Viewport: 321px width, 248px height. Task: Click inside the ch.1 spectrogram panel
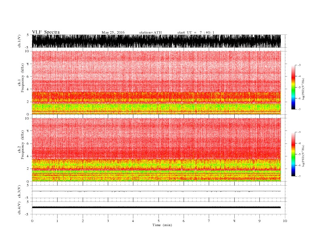pos(156,83)
